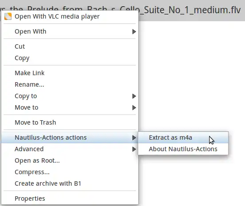This screenshot has height=206, width=245.
Task: Open Nautilus-Actions actions submenu arrow
Action: point(134,137)
